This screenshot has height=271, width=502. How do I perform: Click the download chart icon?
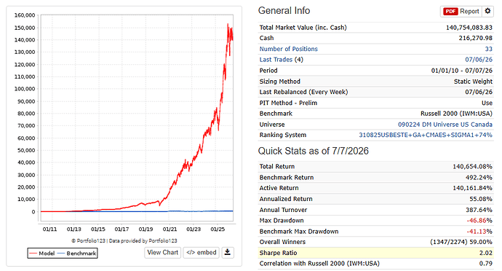tap(227, 252)
